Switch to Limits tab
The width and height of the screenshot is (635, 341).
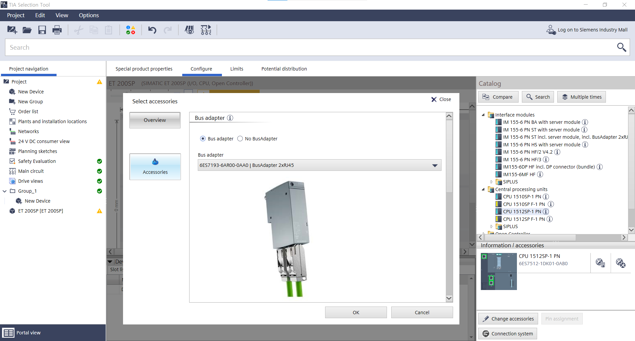click(237, 69)
